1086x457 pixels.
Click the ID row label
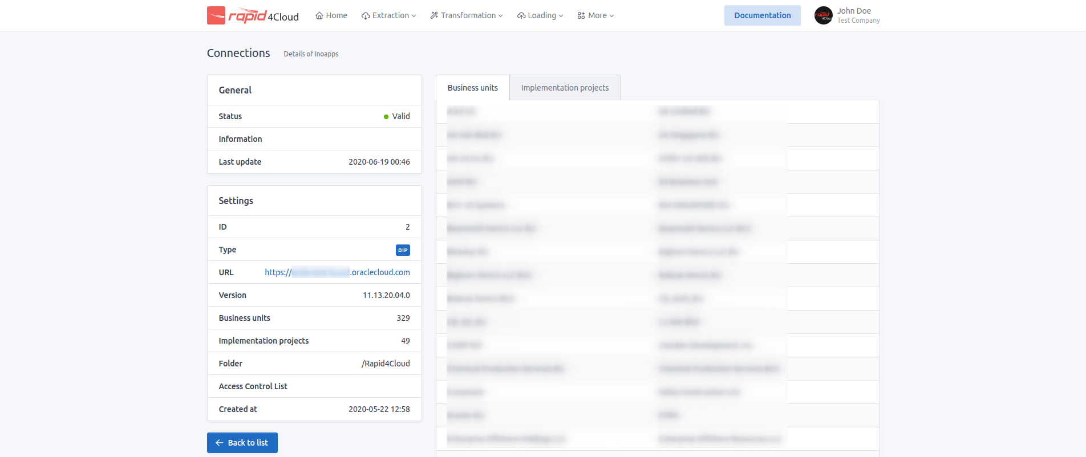click(x=222, y=227)
